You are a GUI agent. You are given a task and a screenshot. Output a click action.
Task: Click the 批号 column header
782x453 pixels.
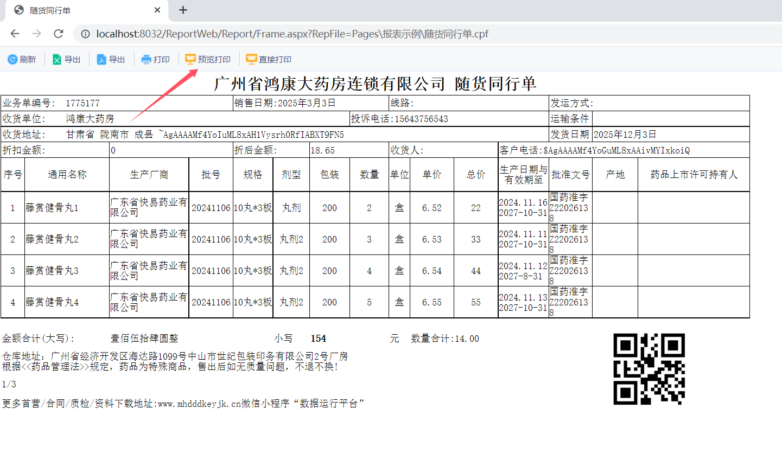pos(211,175)
